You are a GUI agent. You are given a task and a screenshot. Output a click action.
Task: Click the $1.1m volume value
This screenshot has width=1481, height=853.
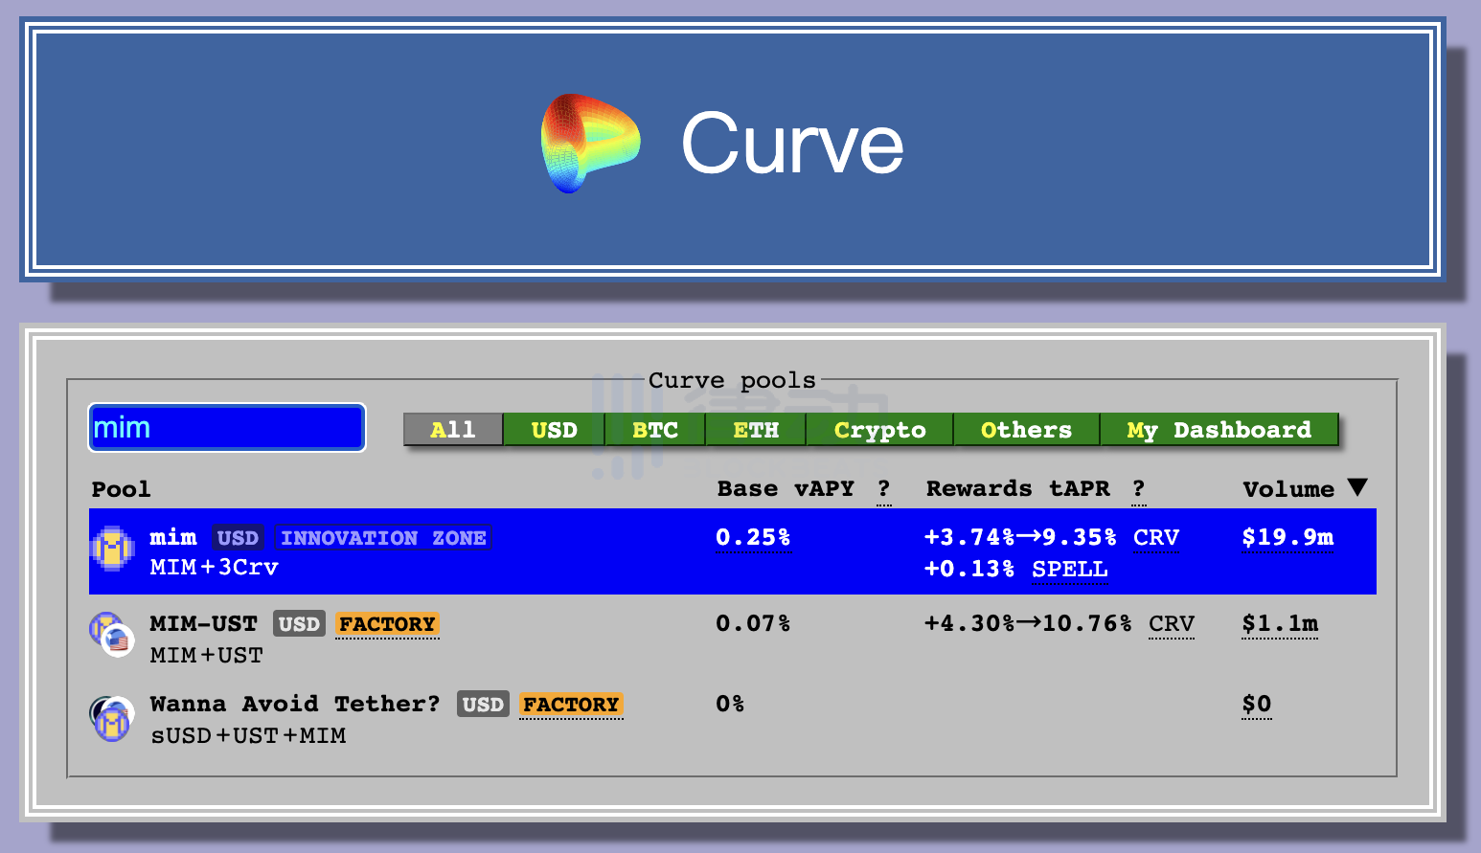click(x=1280, y=624)
